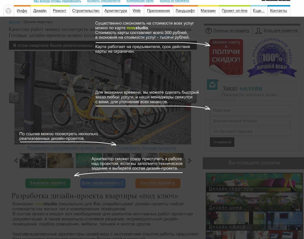Image resolution: width=304 pixels, height=239 pixels.
Task: Focus the Ваше имя field
Action: (x=250, y=110)
